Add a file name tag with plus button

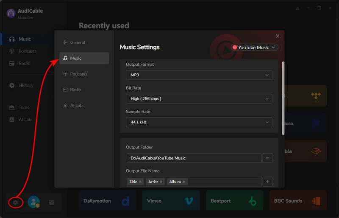(x=267, y=182)
